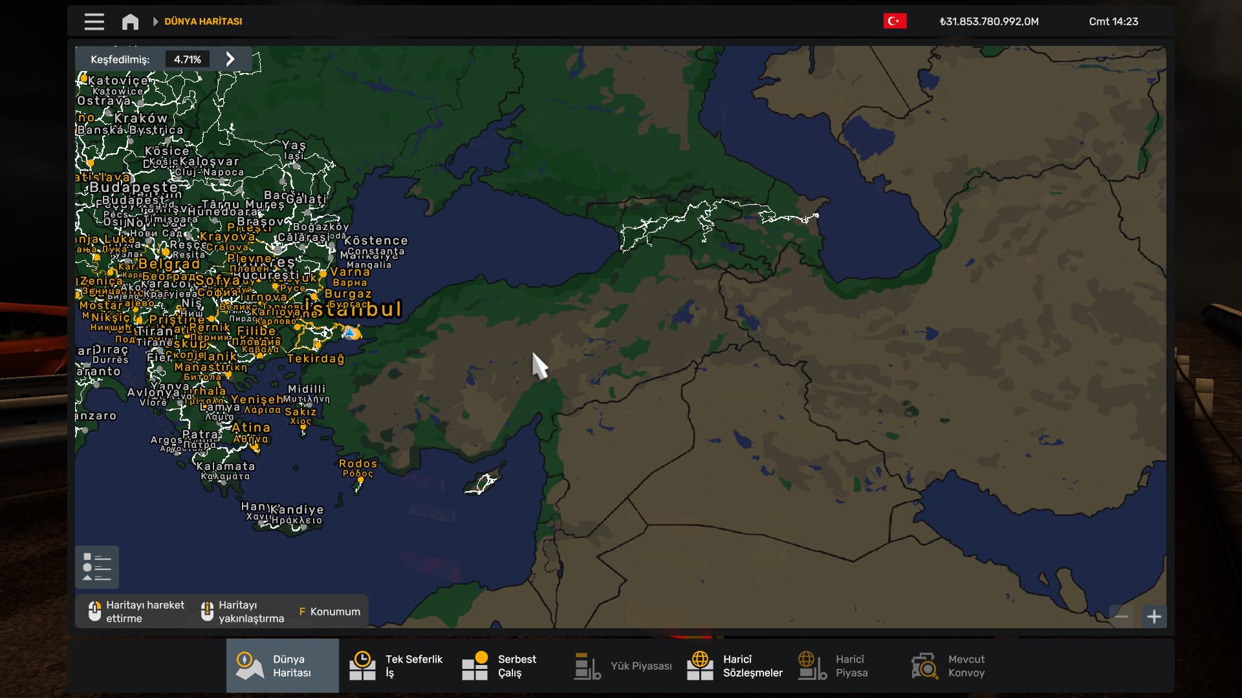Click the Turkish flag icon

tap(895, 21)
